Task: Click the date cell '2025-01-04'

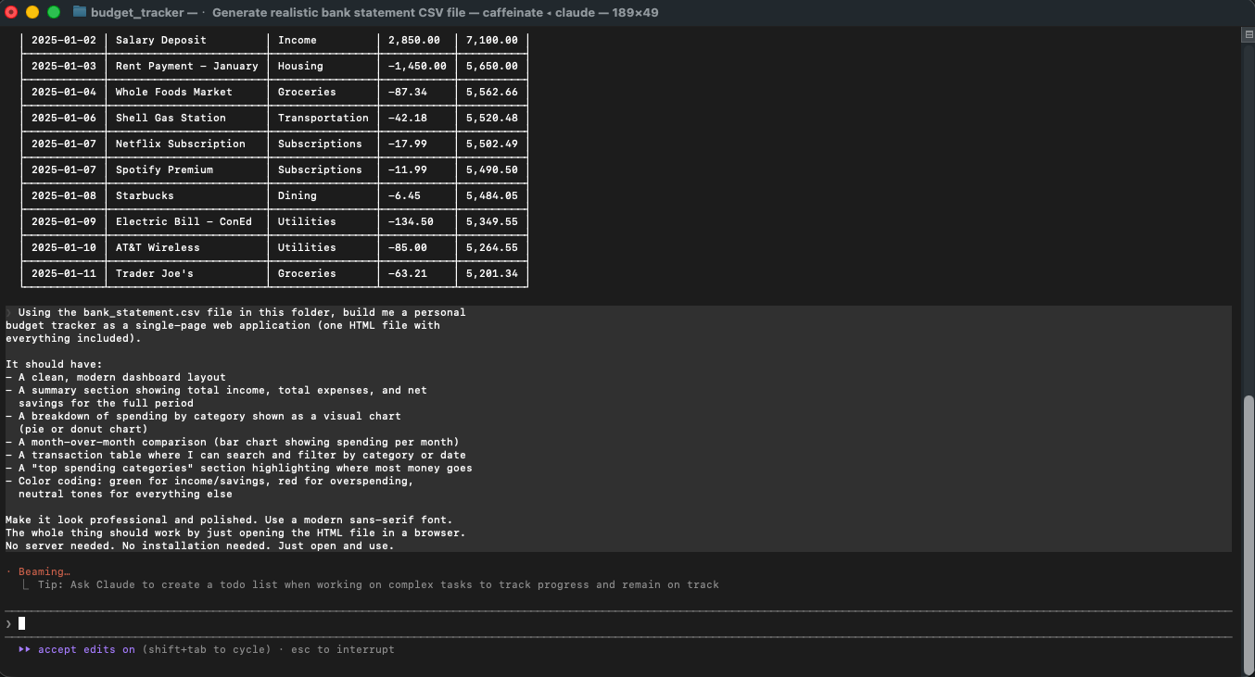Action: (x=64, y=92)
